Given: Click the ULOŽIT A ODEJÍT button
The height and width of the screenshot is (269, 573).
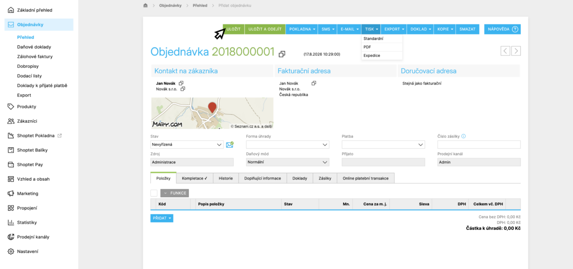Looking at the screenshot, I should (x=265, y=29).
